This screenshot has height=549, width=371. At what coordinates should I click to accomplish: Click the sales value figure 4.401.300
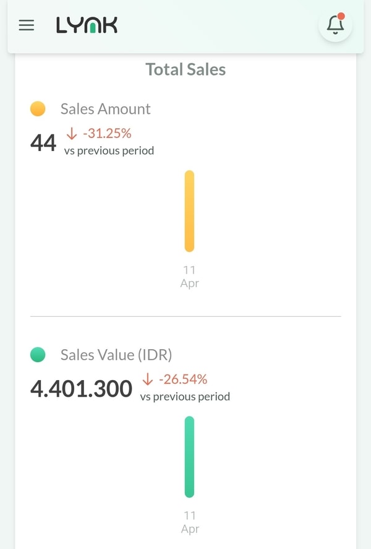(x=81, y=389)
